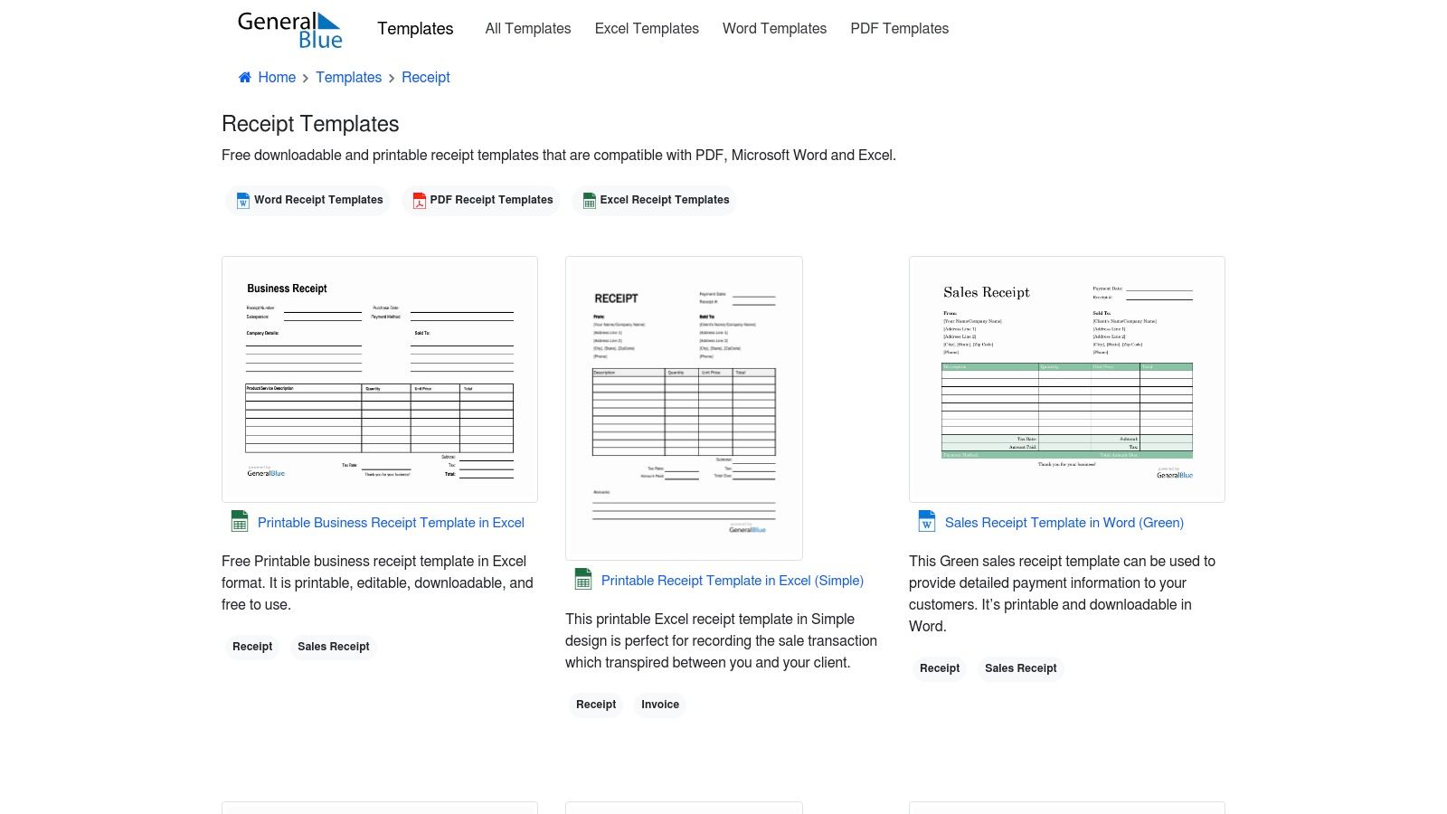The image size is (1447, 814).
Task: Click the Word icon beside Sales Receipt Template in Word
Action: pos(926,522)
